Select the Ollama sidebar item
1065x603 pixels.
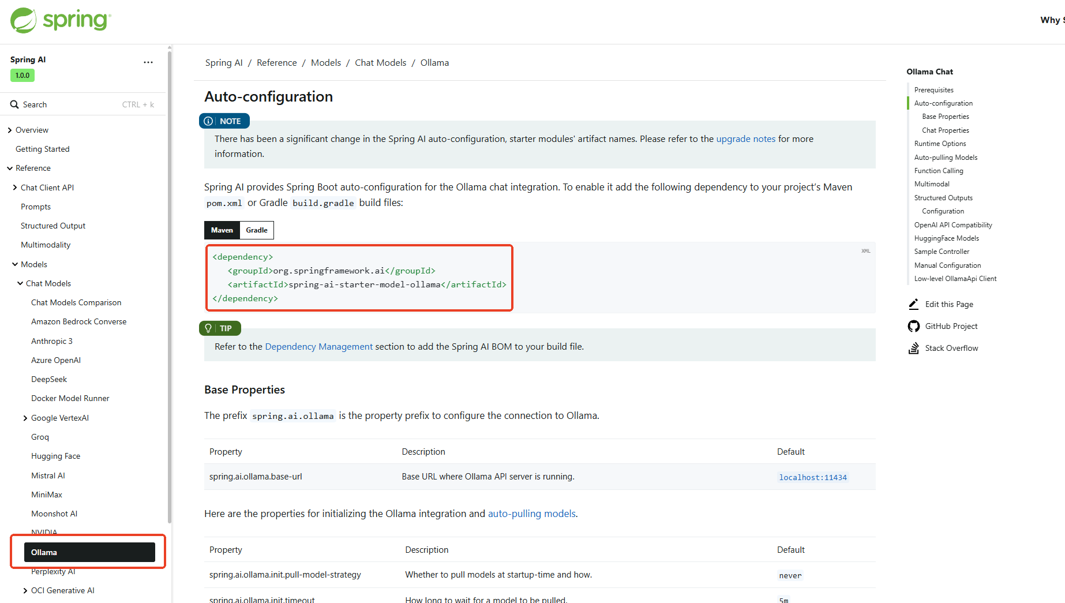pyautogui.click(x=89, y=552)
